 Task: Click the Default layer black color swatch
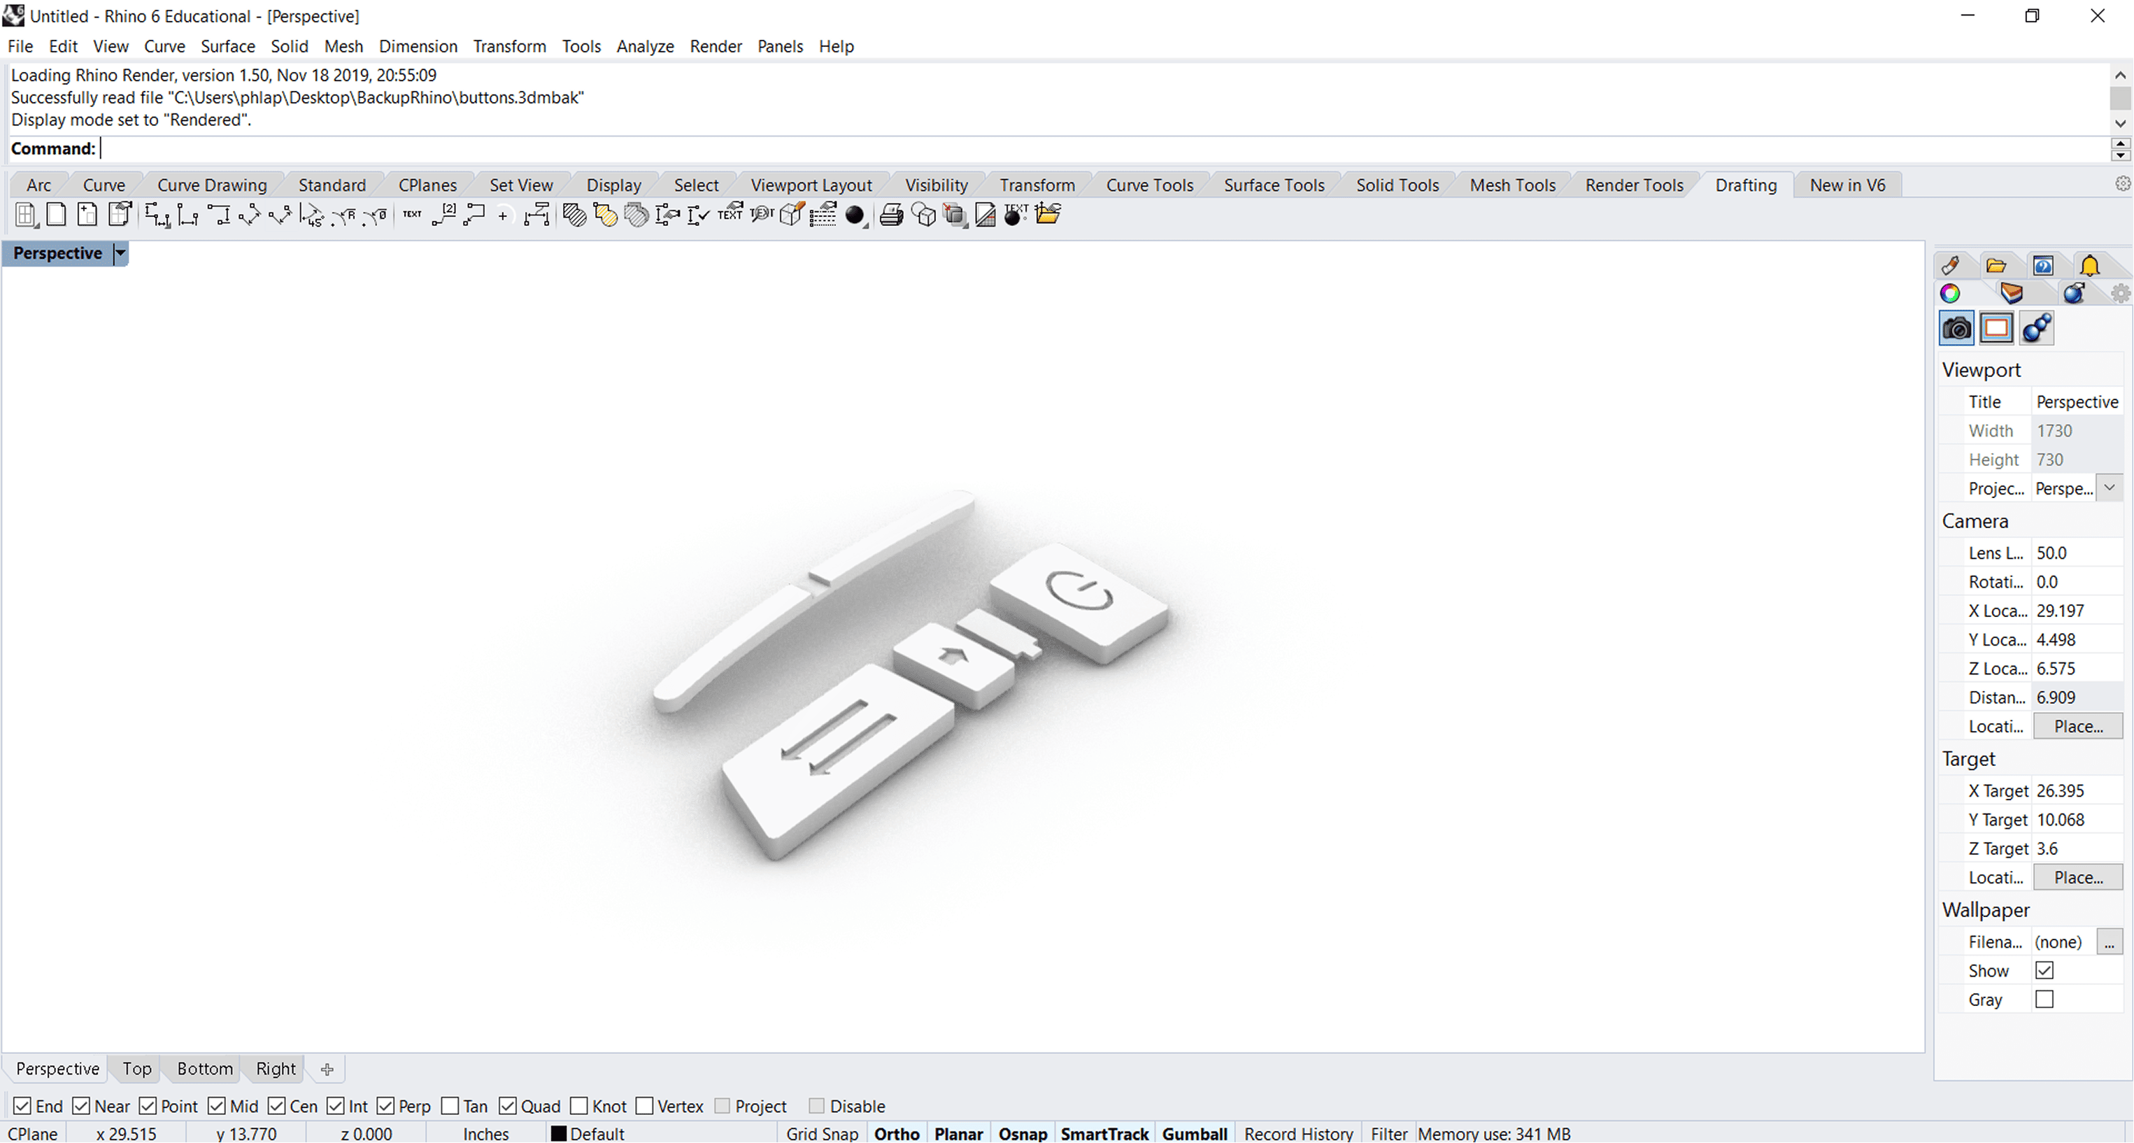(x=559, y=1133)
